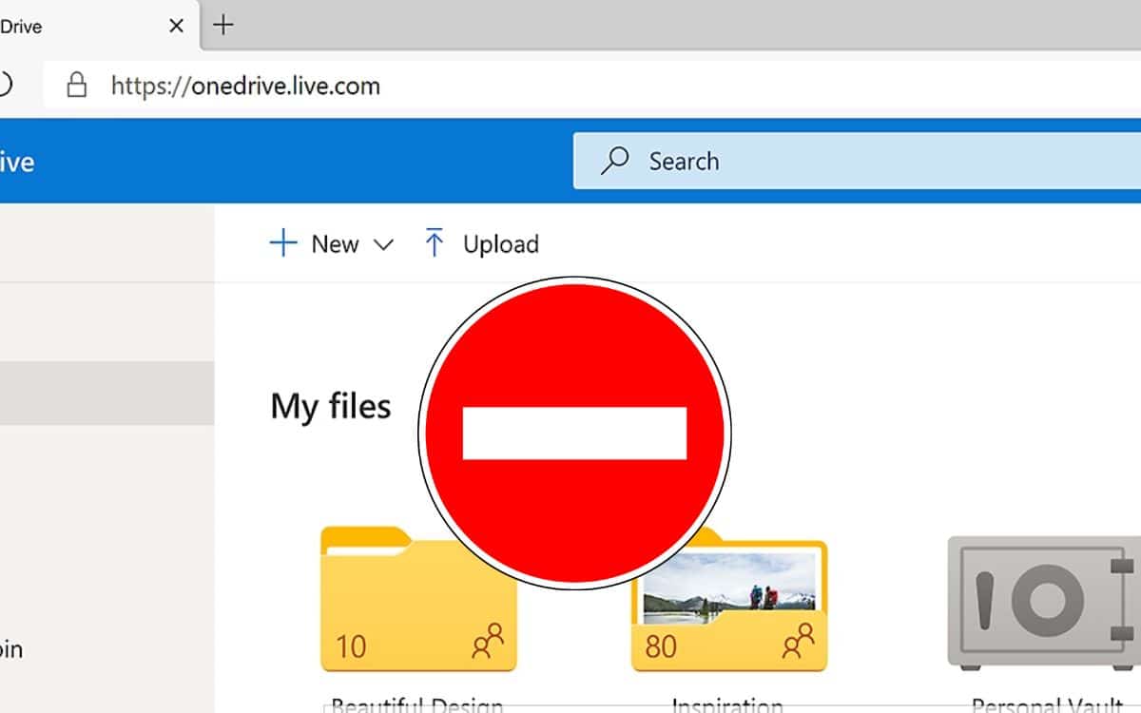This screenshot has width=1141, height=713.
Task: Expand the New dropdown chevron
Action: (x=384, y=245)
